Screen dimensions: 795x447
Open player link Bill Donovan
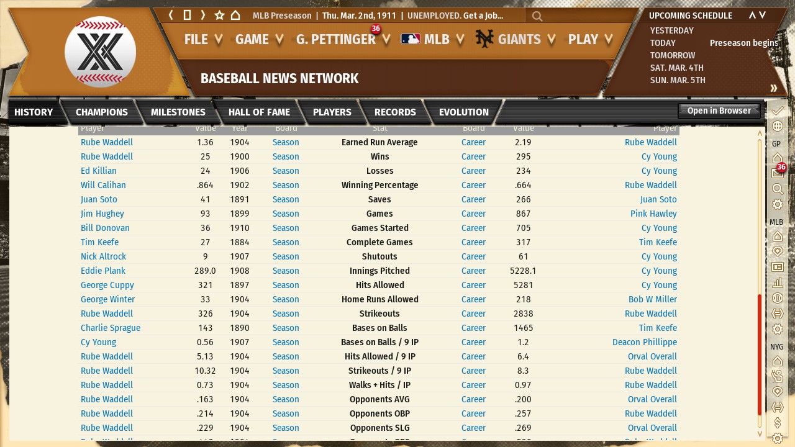point(106,228)
